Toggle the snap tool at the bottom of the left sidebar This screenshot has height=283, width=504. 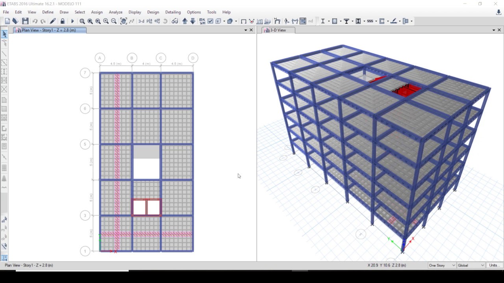pyautogui.click(x=4, y=258)
